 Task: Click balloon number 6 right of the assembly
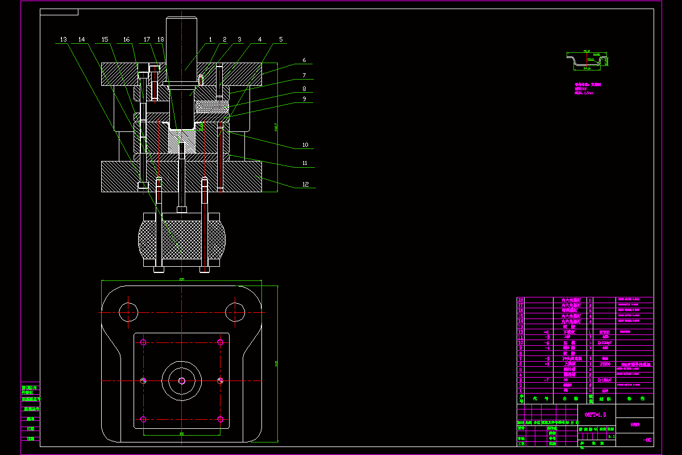coord(304,60)
